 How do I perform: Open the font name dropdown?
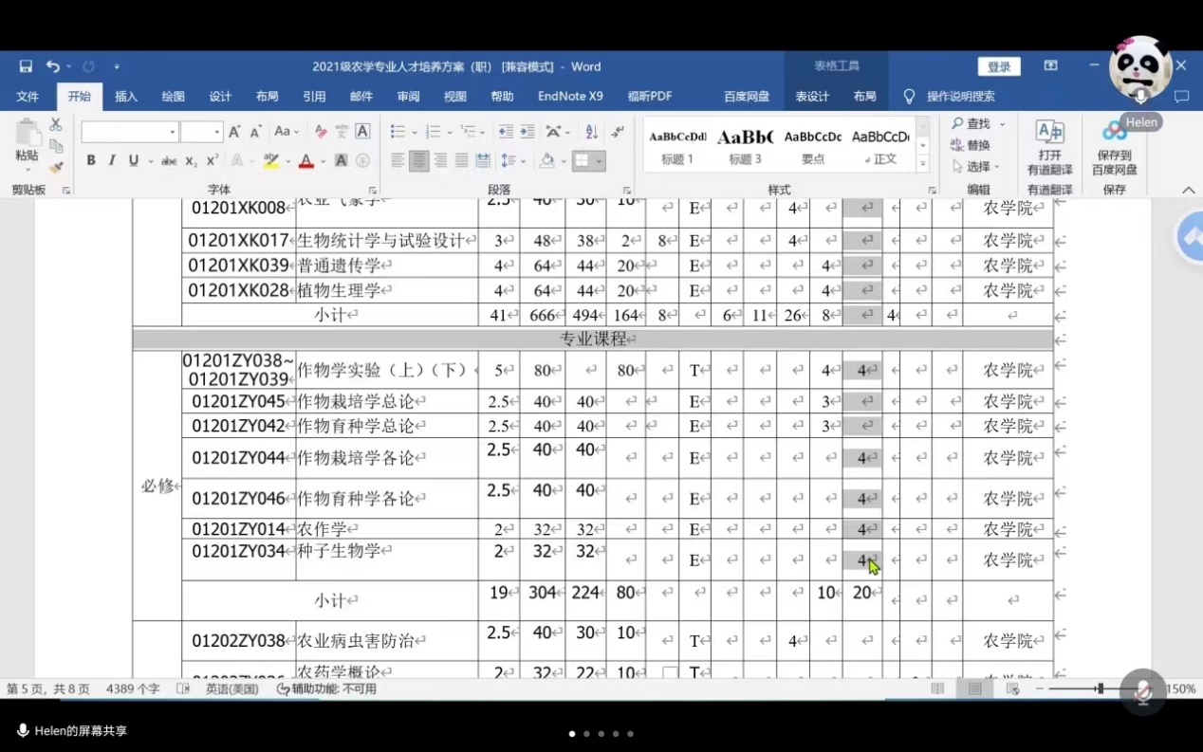[172, 132]
